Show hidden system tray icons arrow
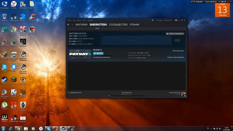This screenshot has height=131, width=233. pyautogui.click(x=211, y=128)
